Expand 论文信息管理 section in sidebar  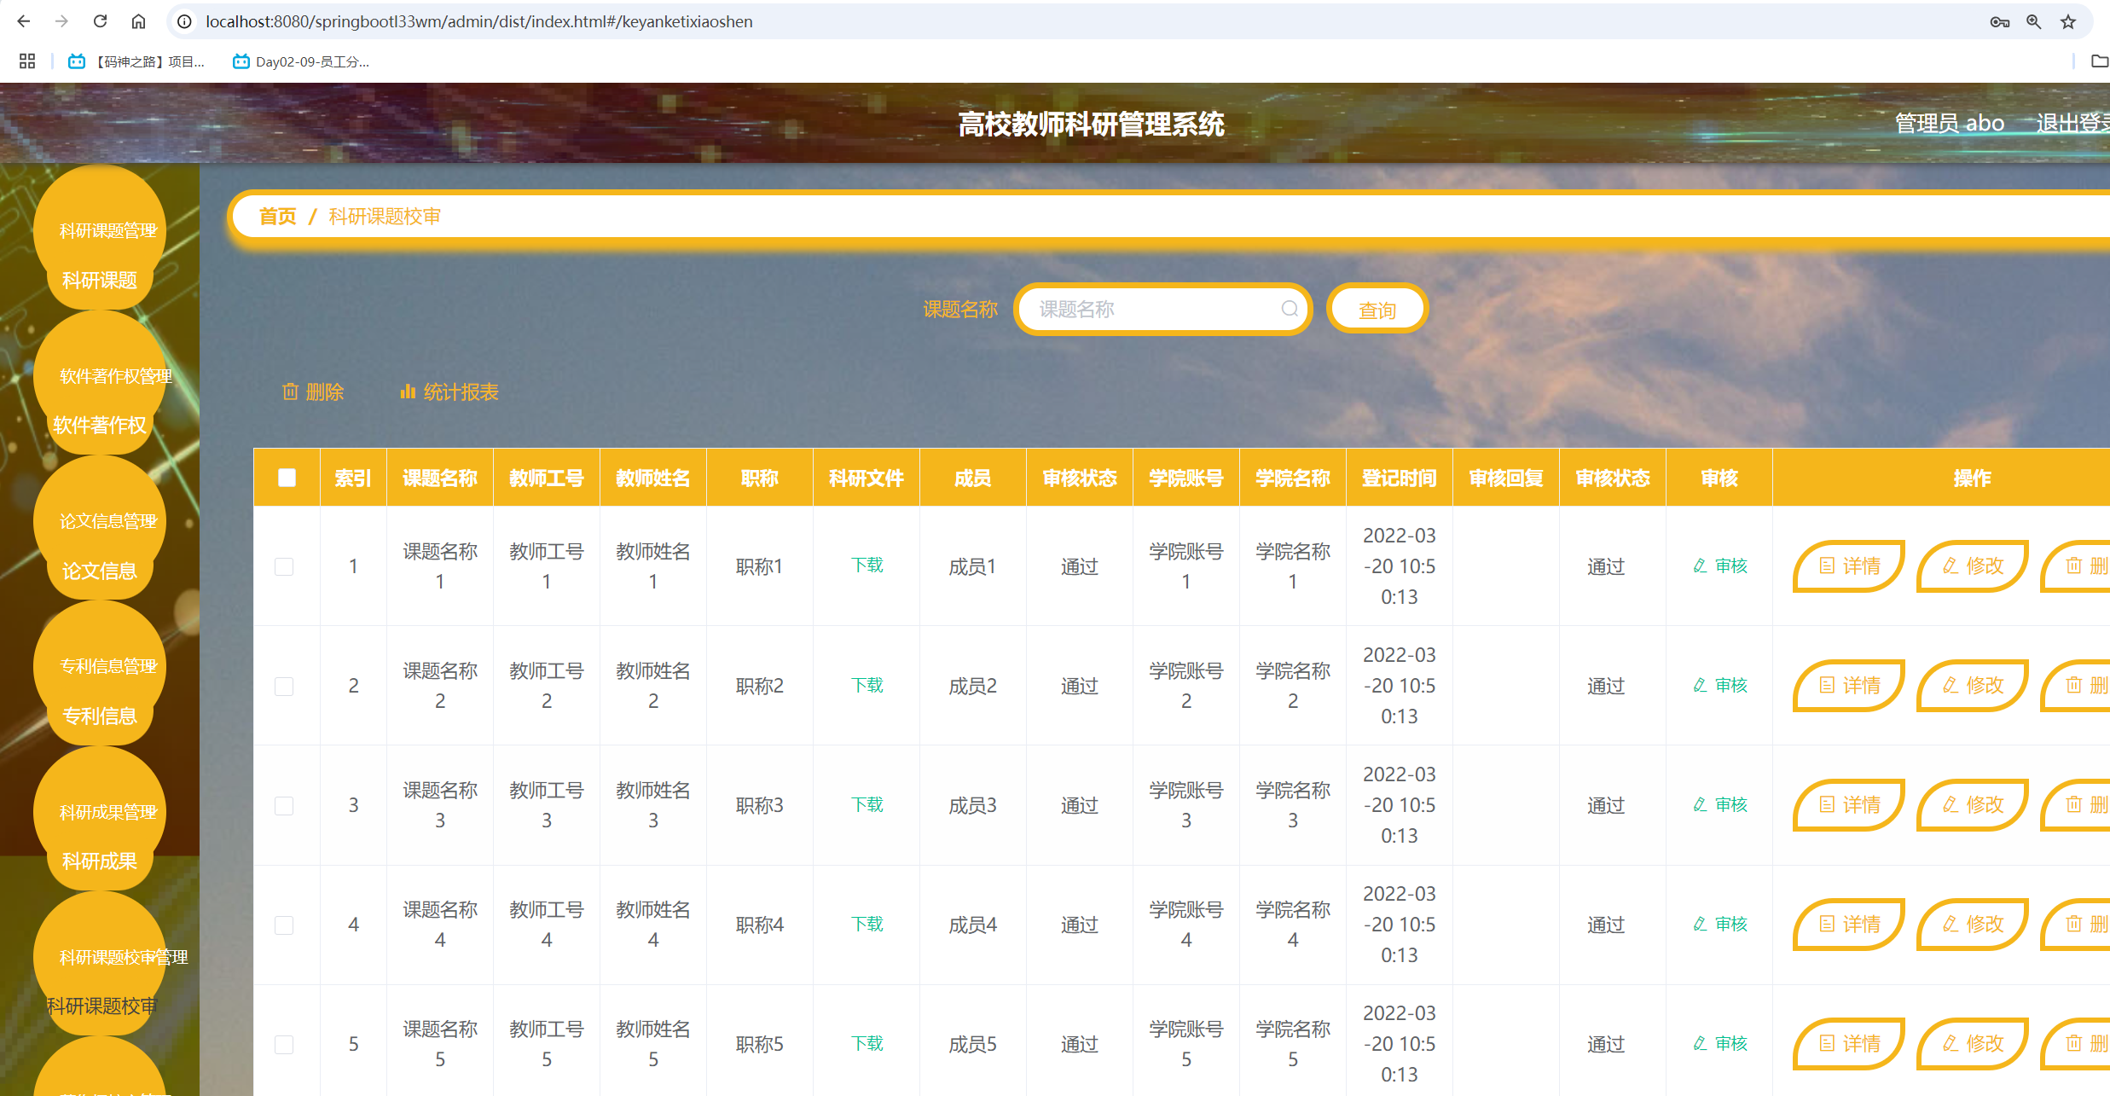pos(100,520)
